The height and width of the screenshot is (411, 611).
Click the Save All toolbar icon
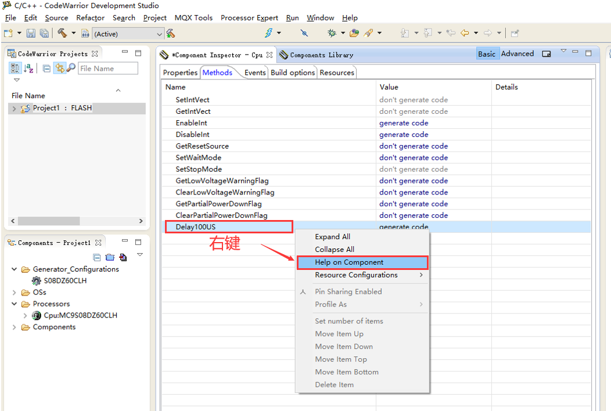click(44, 34)
